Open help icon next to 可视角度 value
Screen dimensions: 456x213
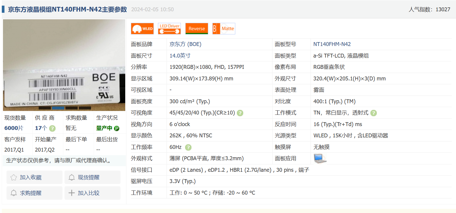click(240, 113)
